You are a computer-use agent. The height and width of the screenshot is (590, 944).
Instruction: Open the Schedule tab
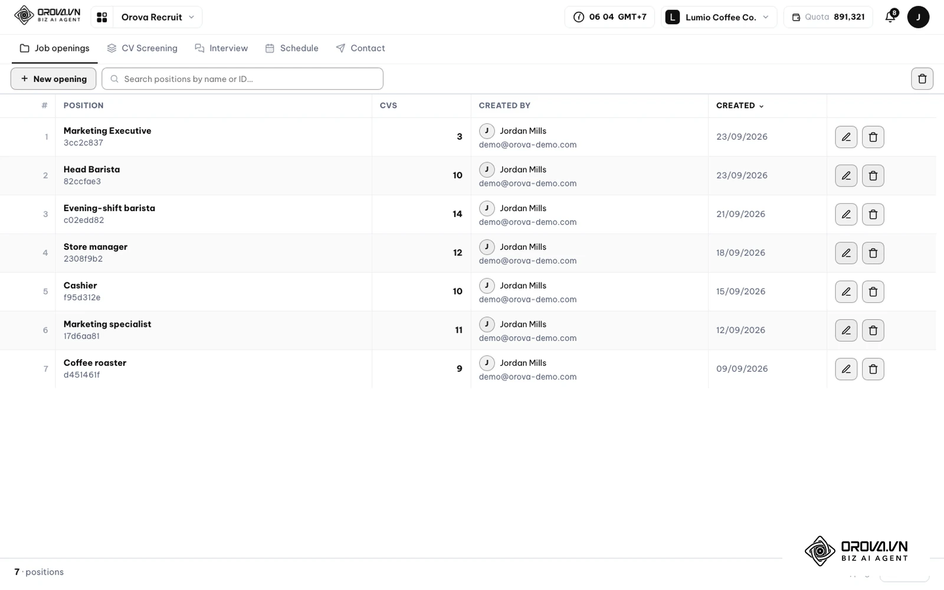pyautogui.click(x=291, y=48)
